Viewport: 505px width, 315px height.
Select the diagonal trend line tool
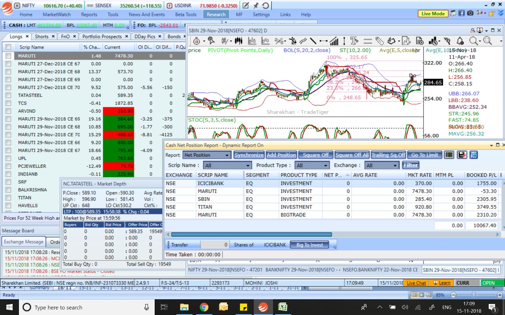313,41
